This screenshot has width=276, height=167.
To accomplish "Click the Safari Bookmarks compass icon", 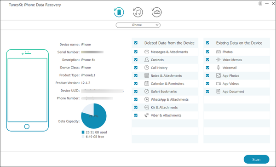I will tap(147, 92).
